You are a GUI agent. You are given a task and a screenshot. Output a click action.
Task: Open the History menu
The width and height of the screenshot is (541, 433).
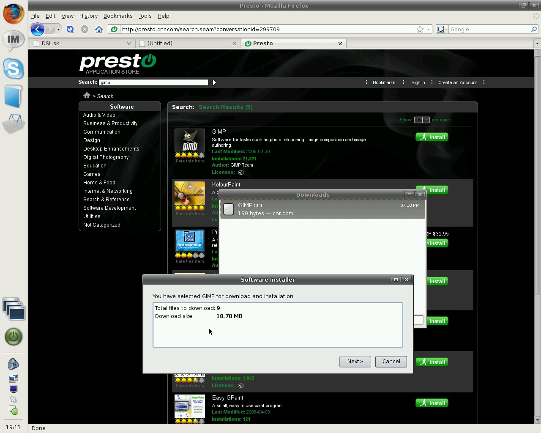pyautogui.click(x=88, y=16)
